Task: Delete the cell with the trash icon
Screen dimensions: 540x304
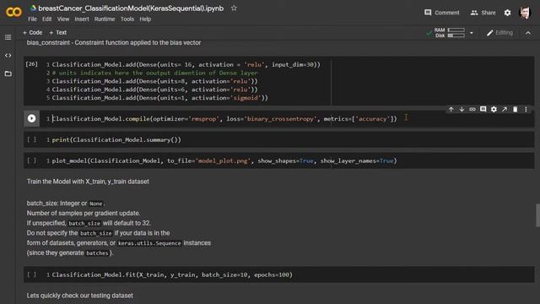Action: coord(515,109)
